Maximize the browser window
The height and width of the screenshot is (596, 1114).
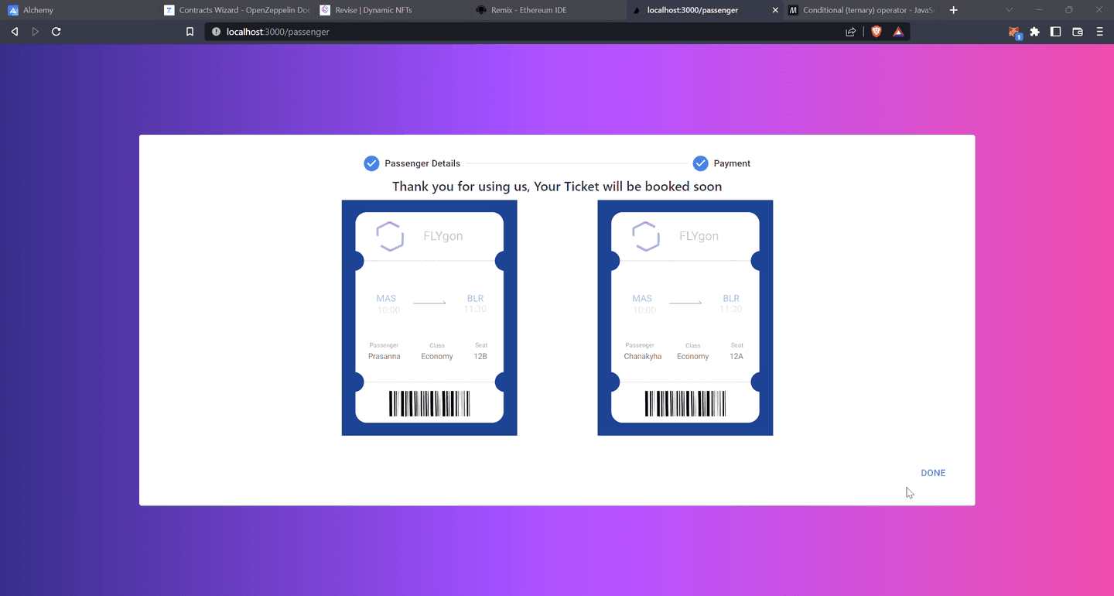(x=1069, y=10)
